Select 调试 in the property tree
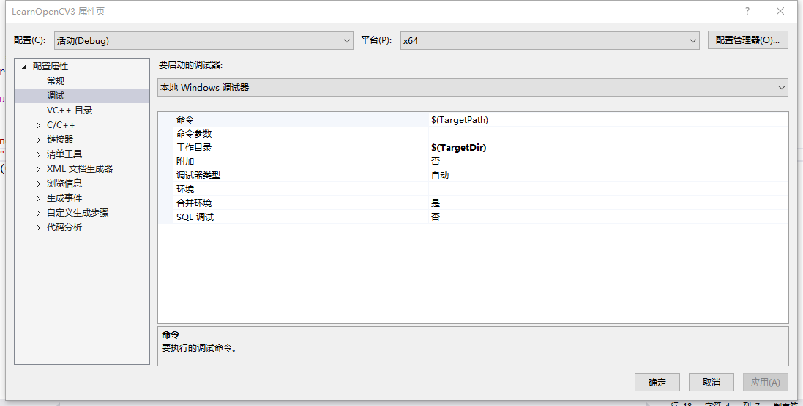The image size is (803, 406). point(56,96)
